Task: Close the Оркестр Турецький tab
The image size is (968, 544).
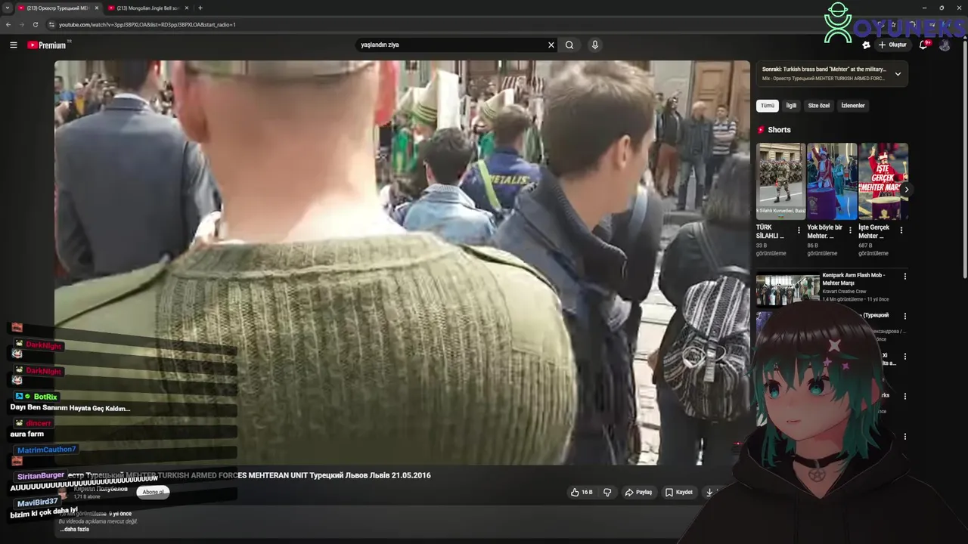Action: [97, 8]
